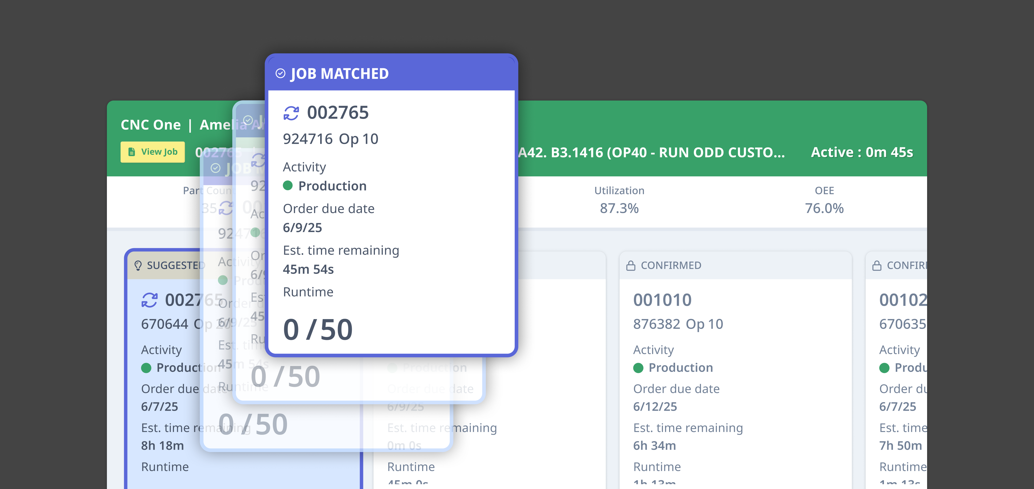Click the check-circle icon beside JOB MATCHED
The image size is (1034, 489).
click(x=281, y=73)
